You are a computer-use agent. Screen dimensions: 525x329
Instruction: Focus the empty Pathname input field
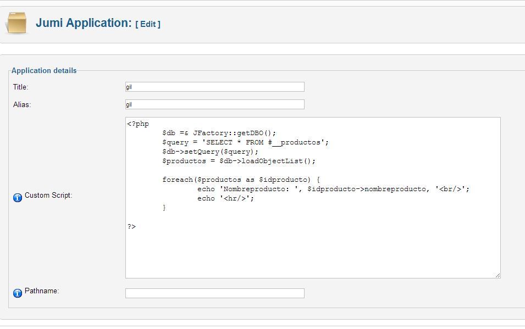214,293
